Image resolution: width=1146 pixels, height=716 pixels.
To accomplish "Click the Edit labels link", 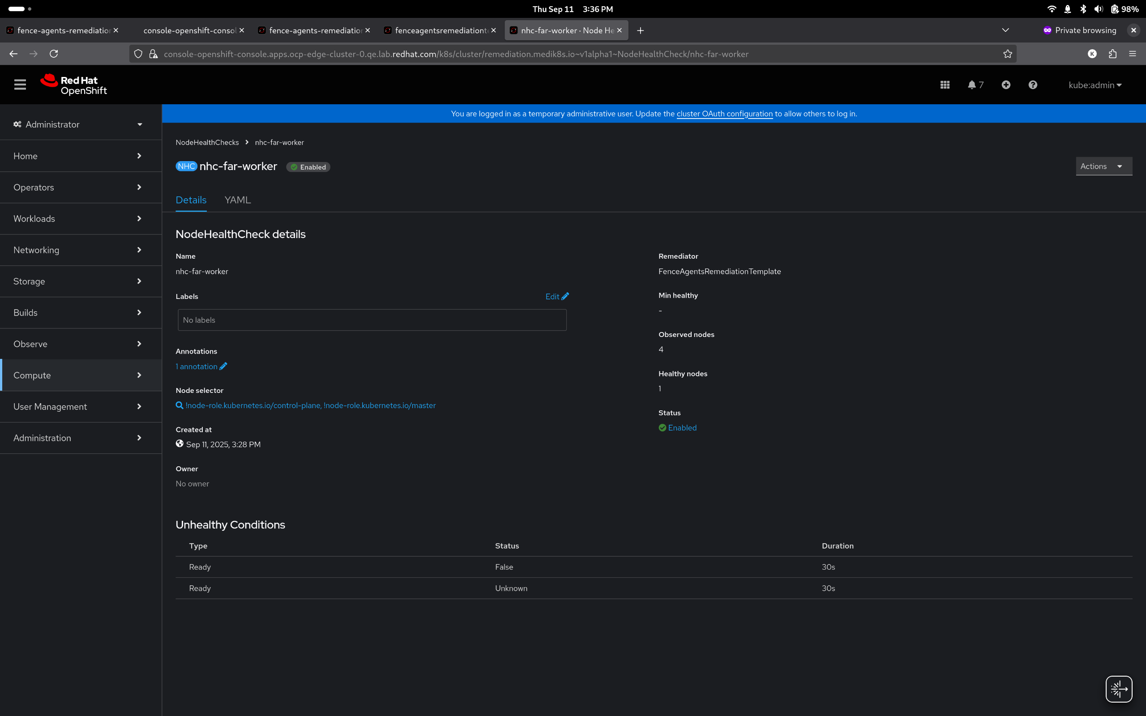I will coord(557,296).
